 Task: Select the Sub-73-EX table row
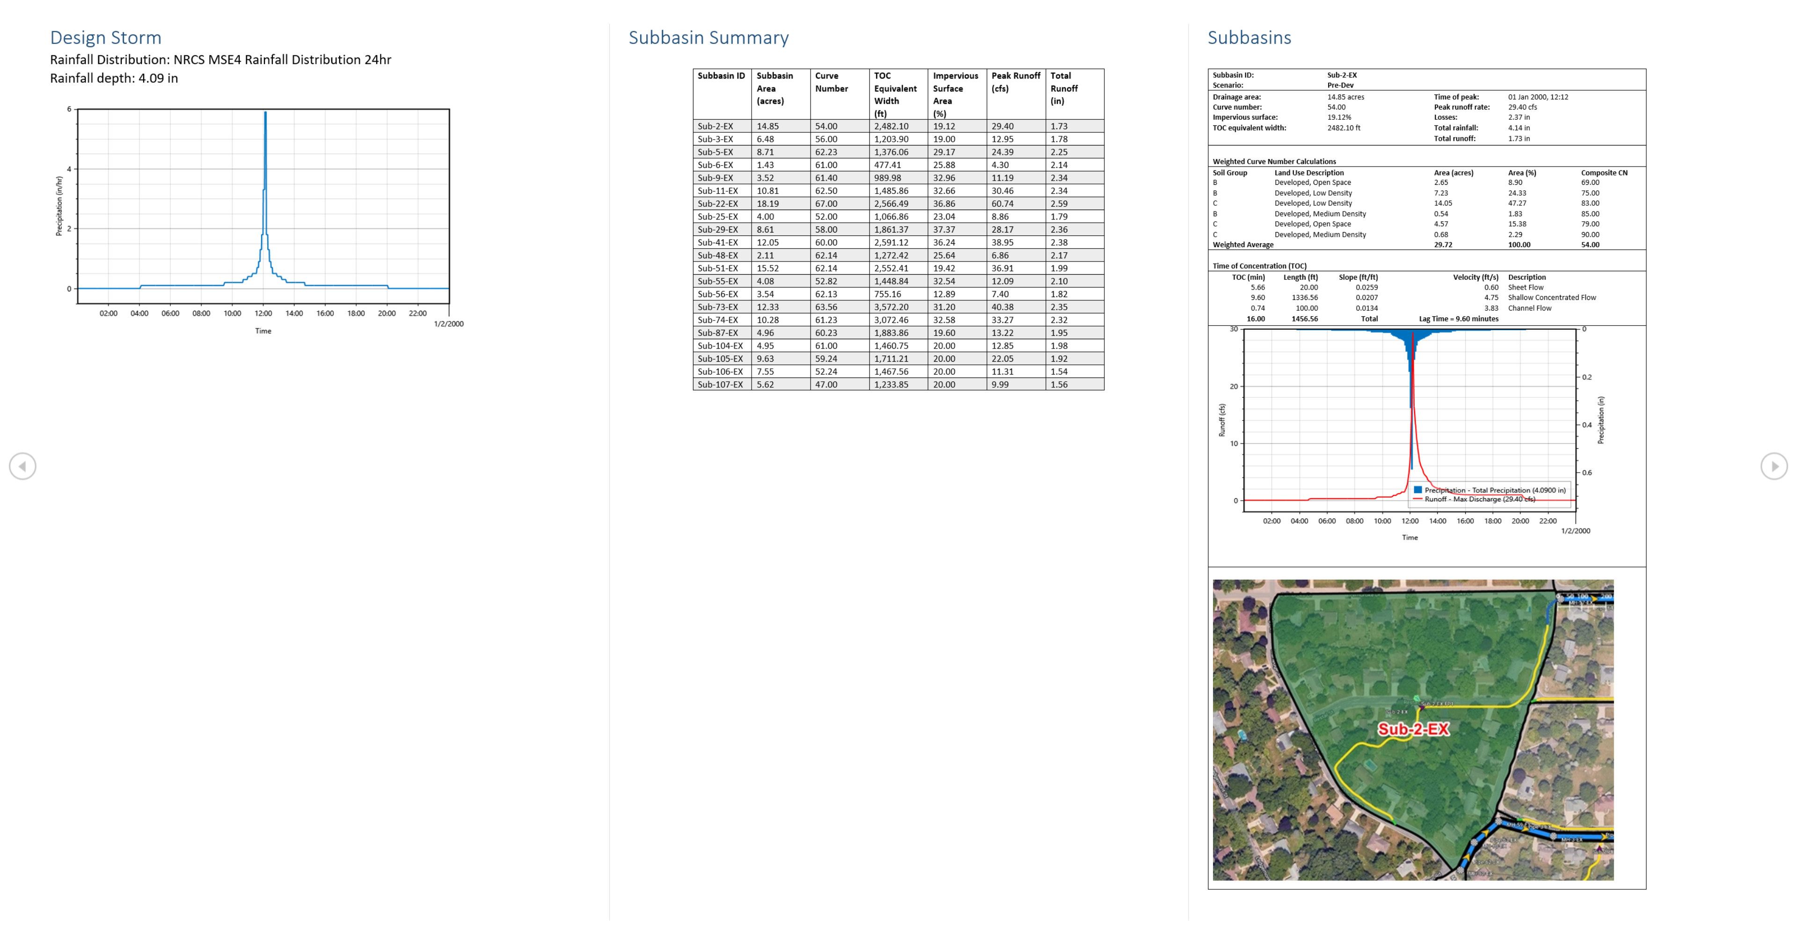point(718,307)
